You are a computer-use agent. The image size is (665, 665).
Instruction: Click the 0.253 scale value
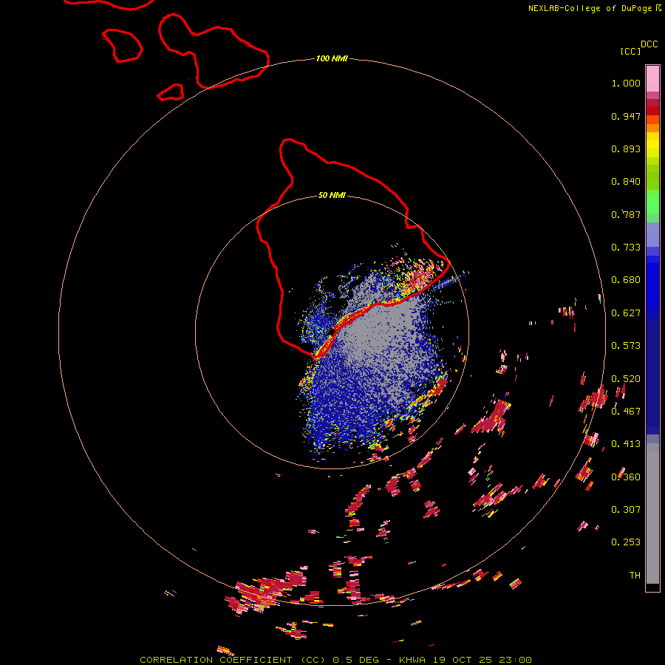coord(626,542)
